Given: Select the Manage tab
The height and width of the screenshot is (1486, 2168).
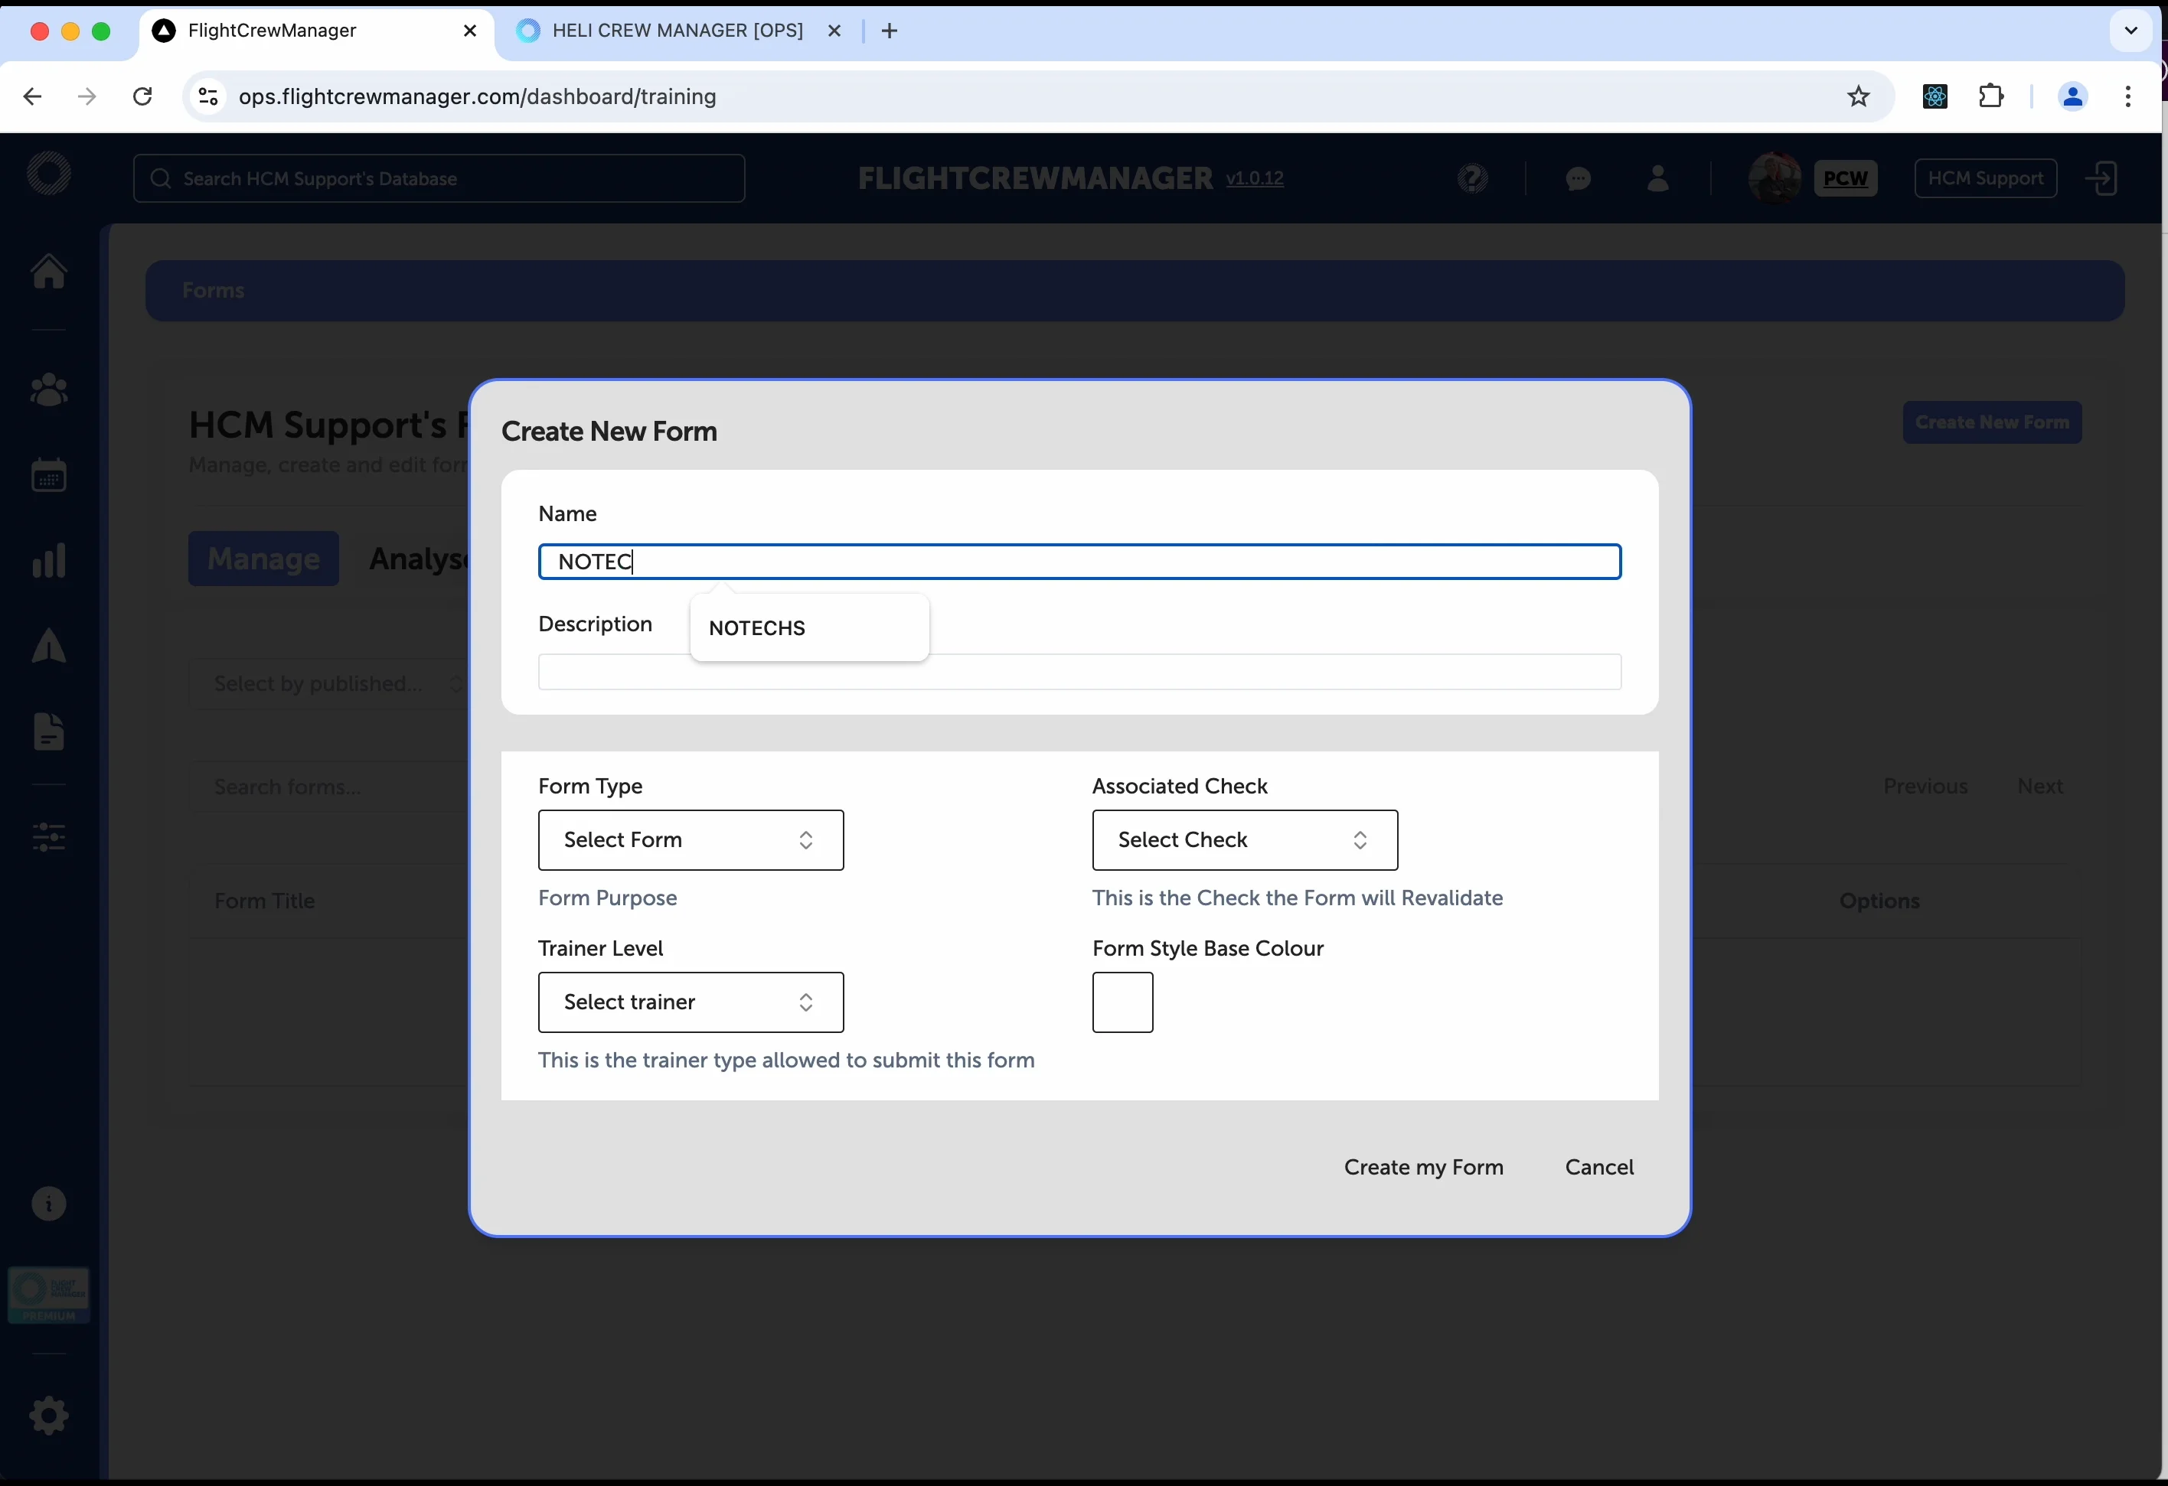Looking at the screenshot, I should click(x=263, y=559).
